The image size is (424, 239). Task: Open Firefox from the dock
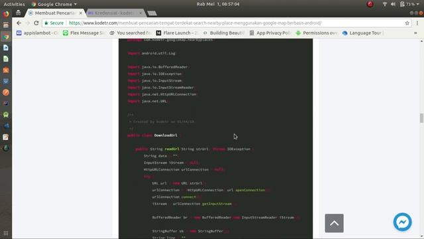click(6, 14)
